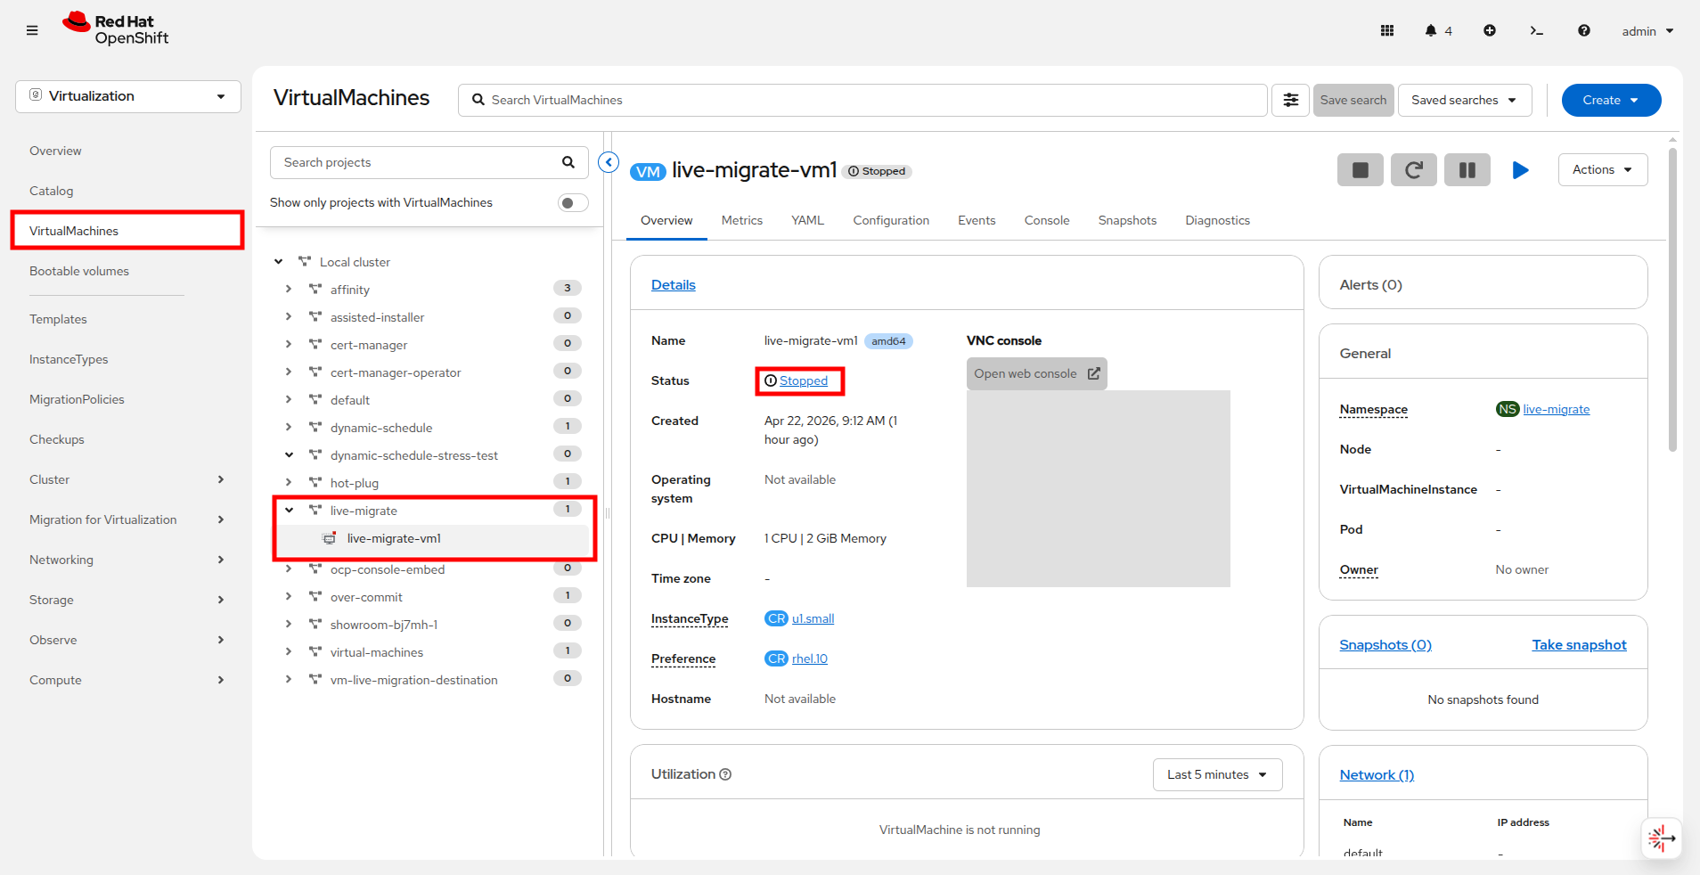Image resolution: width=1700 pixels, height=875 pixels.
Task: Click the Search VirtualMachines input field
Action: (x=862, y=100)
